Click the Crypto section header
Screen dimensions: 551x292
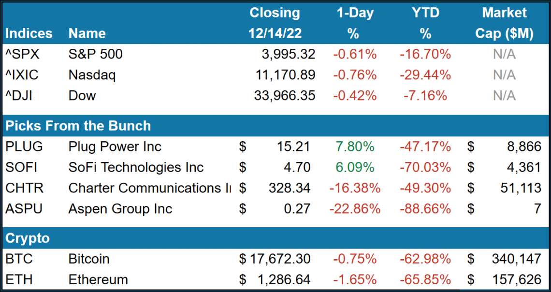(x=28, y=238)
